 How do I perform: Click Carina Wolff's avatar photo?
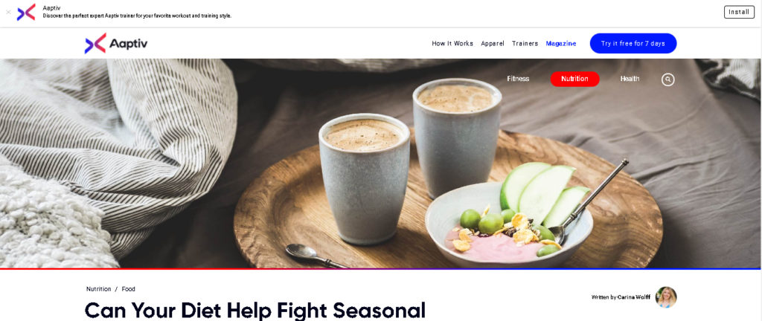[666, 297]
